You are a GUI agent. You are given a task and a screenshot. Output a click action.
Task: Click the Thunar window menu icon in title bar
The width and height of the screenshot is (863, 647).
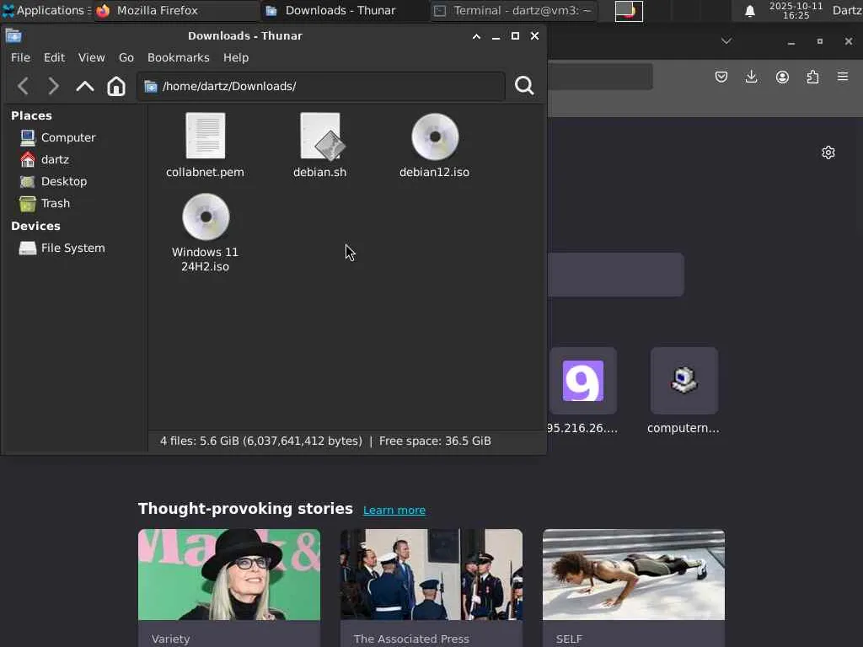(13, 35)
